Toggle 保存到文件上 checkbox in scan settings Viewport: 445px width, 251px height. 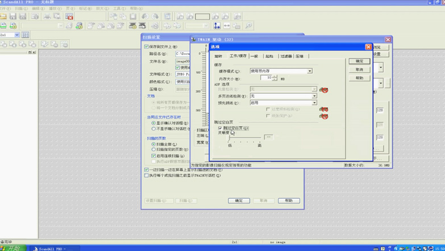(147, 47)
